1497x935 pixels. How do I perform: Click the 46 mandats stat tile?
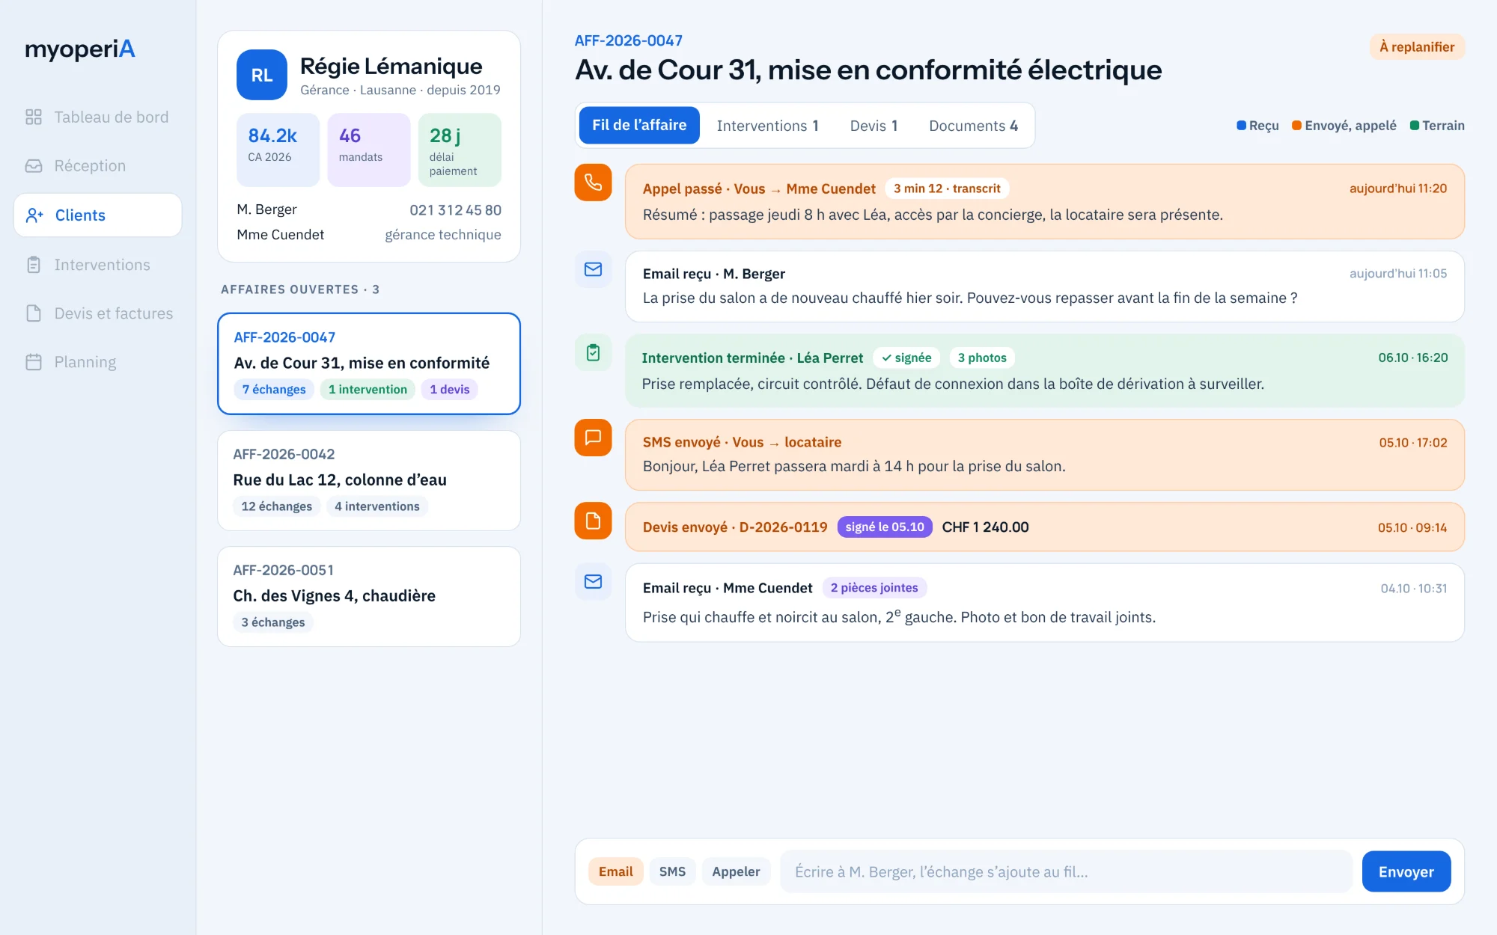pos(368,150)
